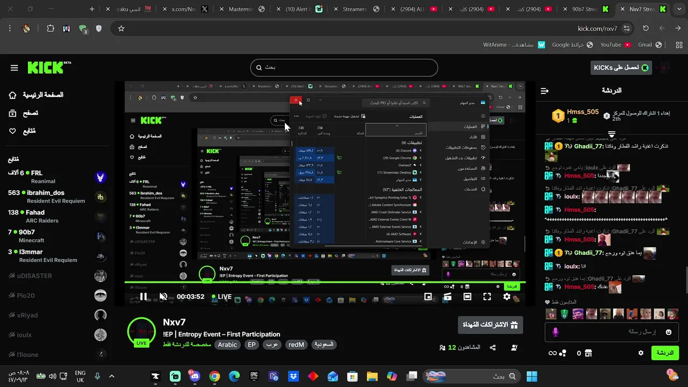Expand the chat leaderboard chevron
This screenshot has height=387, width=688.
pos(612,134)
